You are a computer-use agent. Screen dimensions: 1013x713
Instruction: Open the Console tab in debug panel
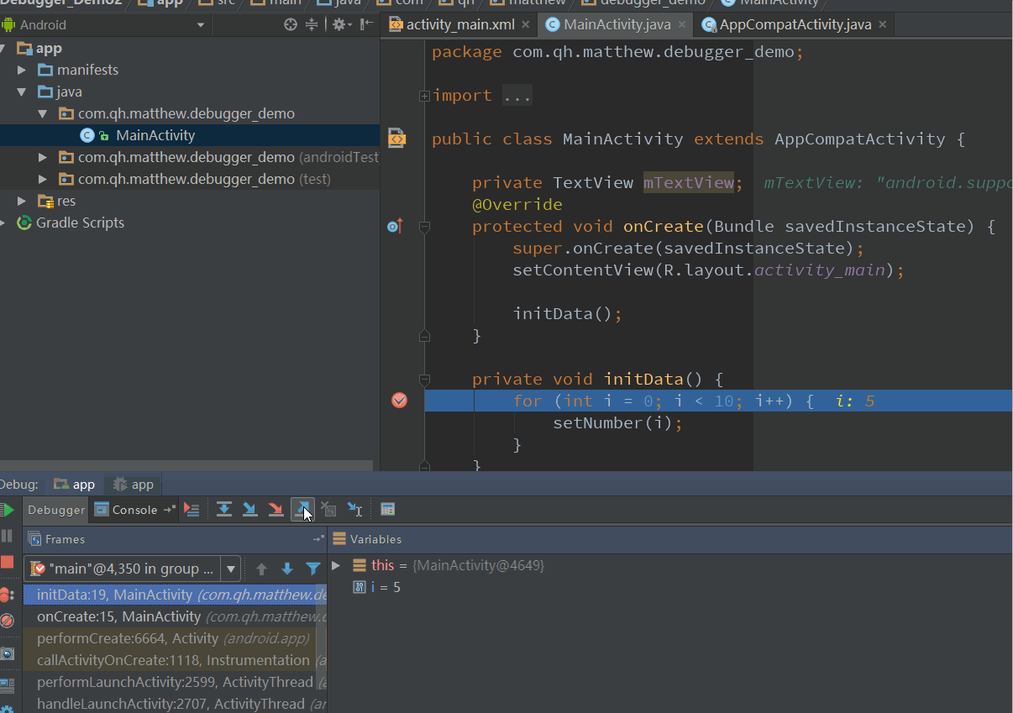coord(133,509)
